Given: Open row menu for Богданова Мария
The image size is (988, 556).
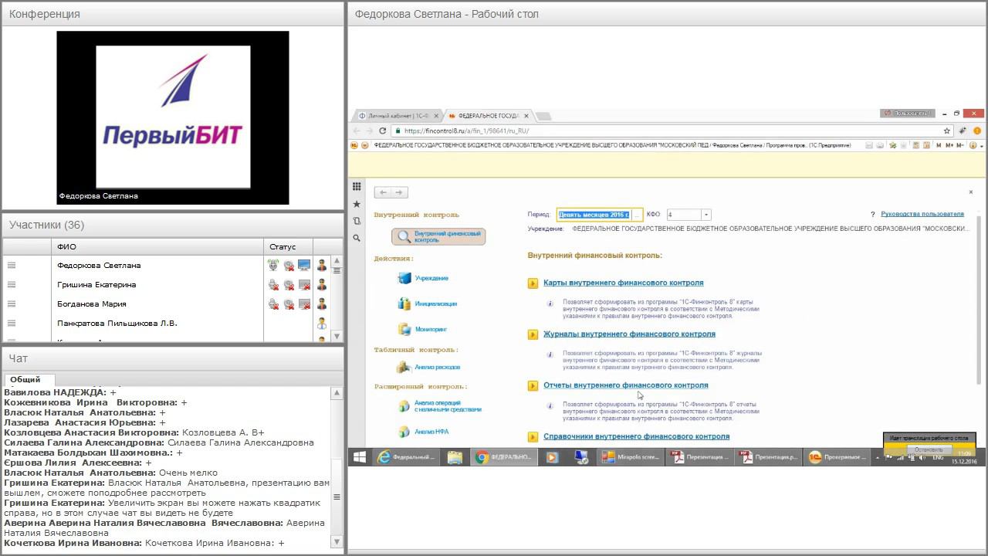Looking at the screenshot, I should coord(12,303).
